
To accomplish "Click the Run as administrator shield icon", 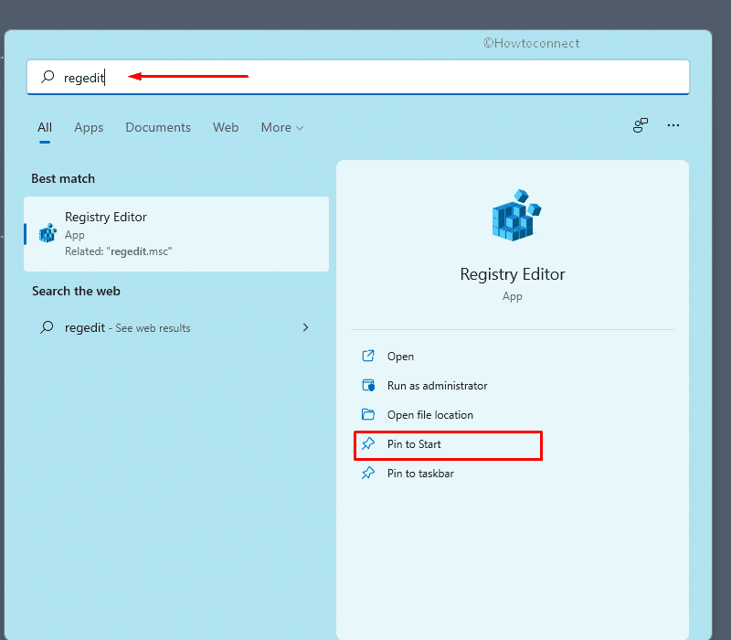I will tap(368, 385).
